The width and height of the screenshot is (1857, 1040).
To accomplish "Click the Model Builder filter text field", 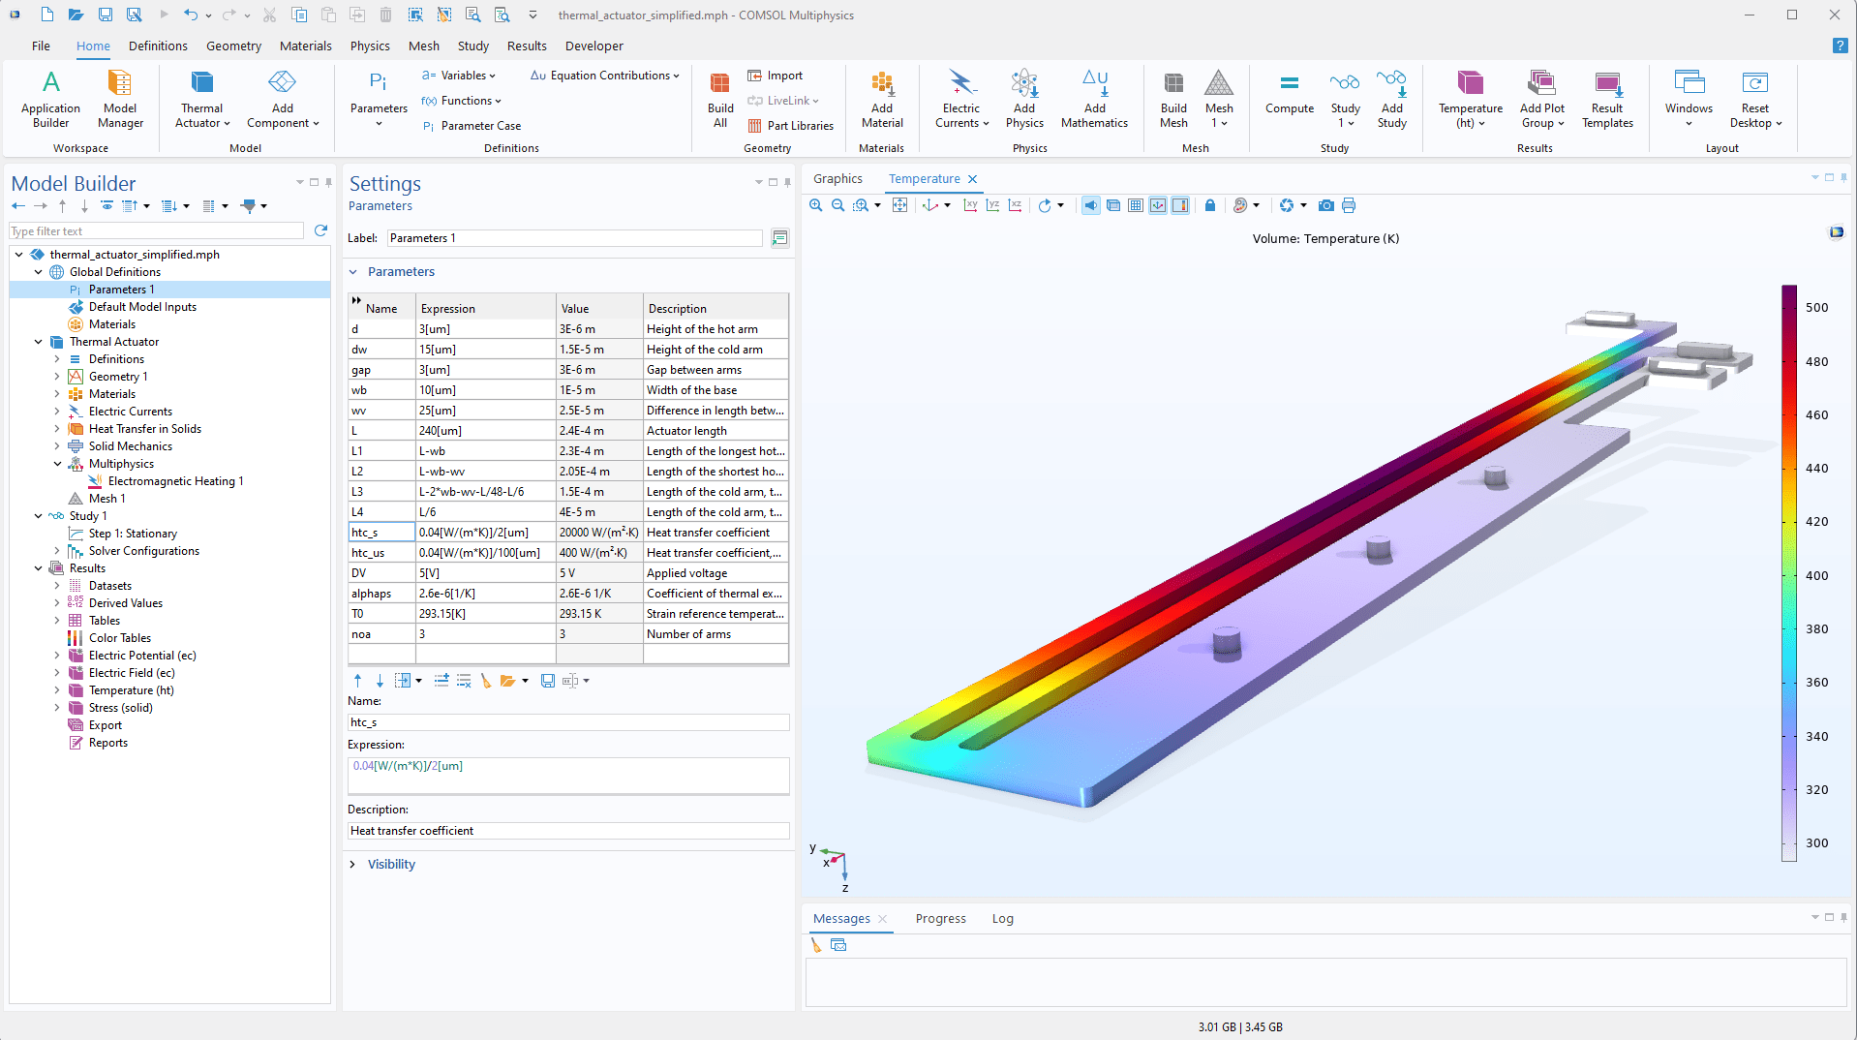I will (x=156, y=231).
